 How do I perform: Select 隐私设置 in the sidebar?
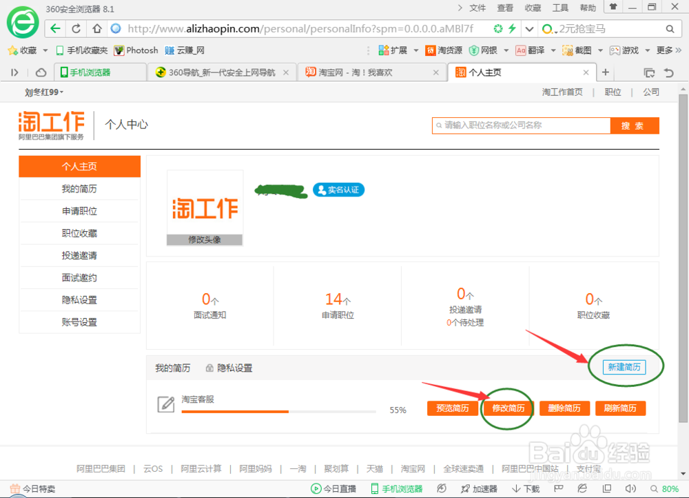tap(79, 300)
